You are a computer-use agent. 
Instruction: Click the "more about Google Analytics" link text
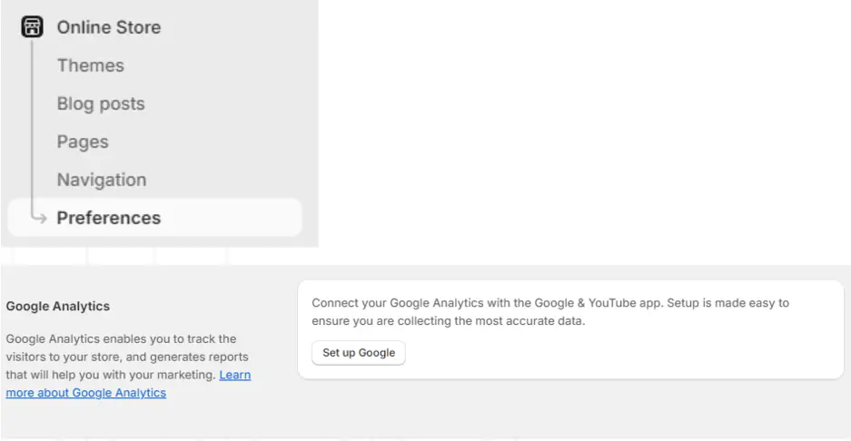[x=85, y=393]
